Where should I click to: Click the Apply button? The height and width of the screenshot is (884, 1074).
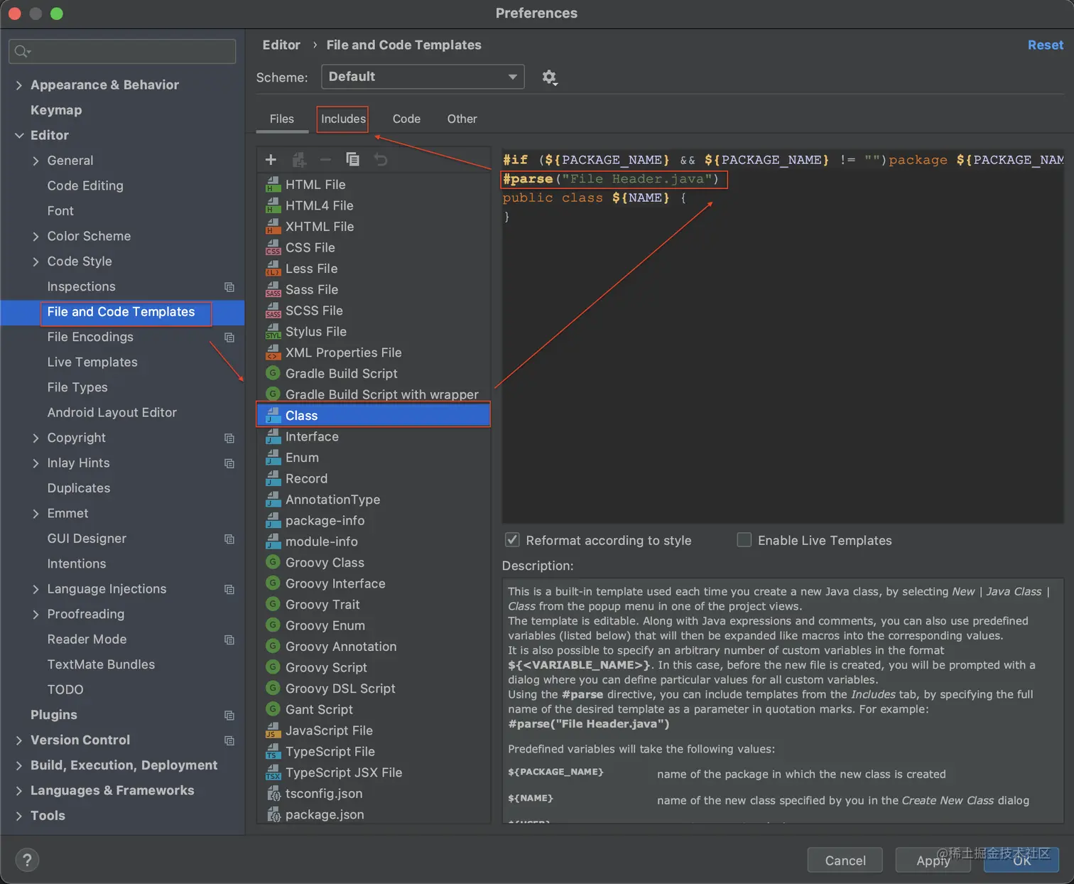tap(933, 860)
